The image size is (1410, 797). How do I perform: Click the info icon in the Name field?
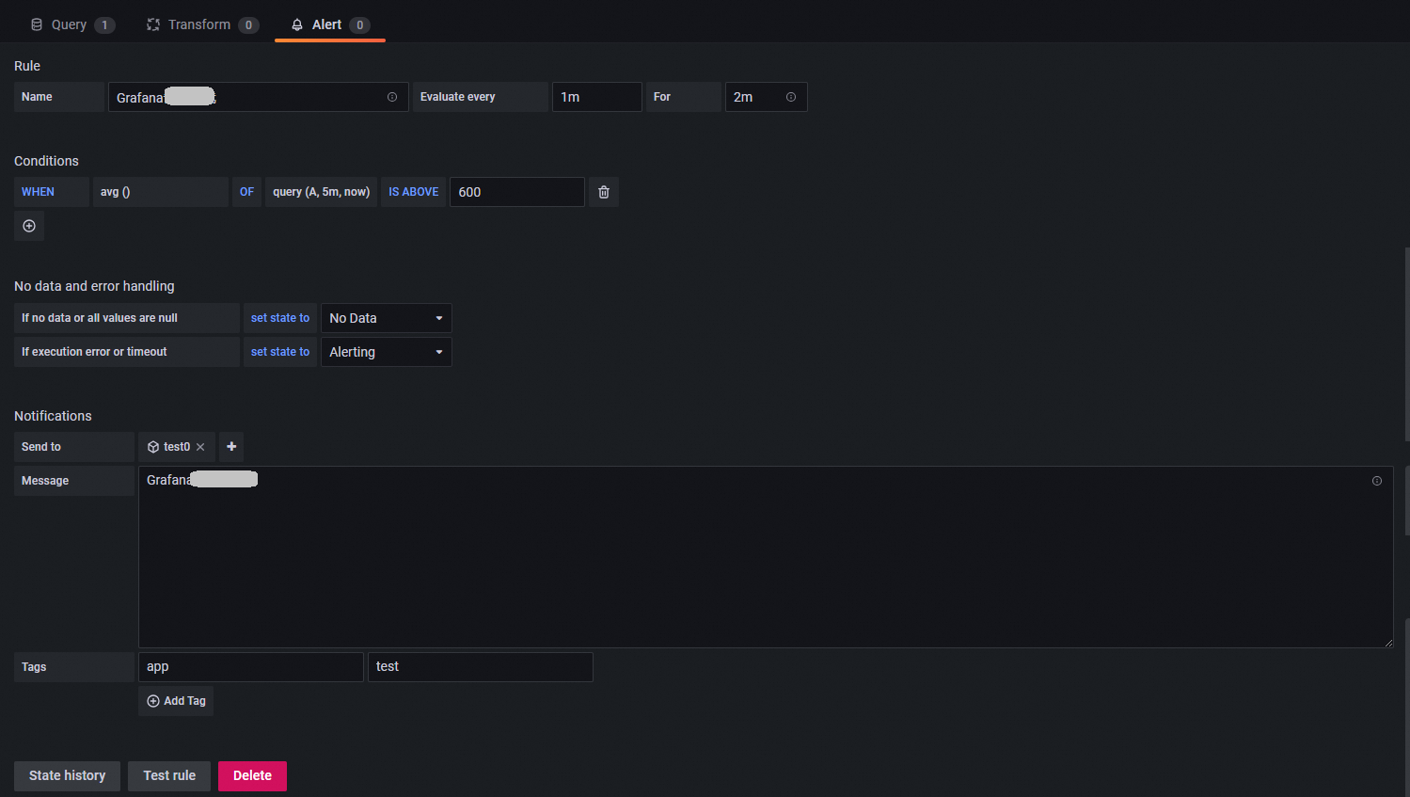(392, 97)
